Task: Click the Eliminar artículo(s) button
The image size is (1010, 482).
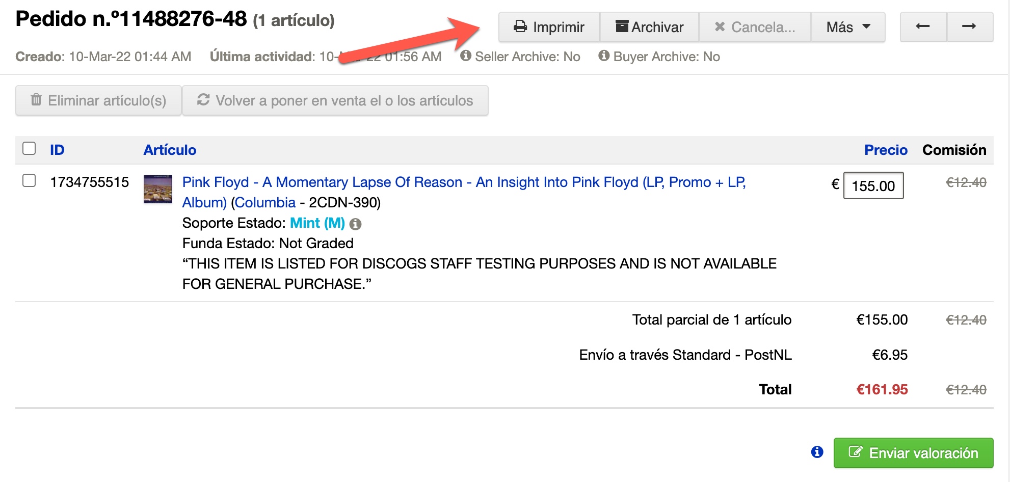Action: pos(98,100)
